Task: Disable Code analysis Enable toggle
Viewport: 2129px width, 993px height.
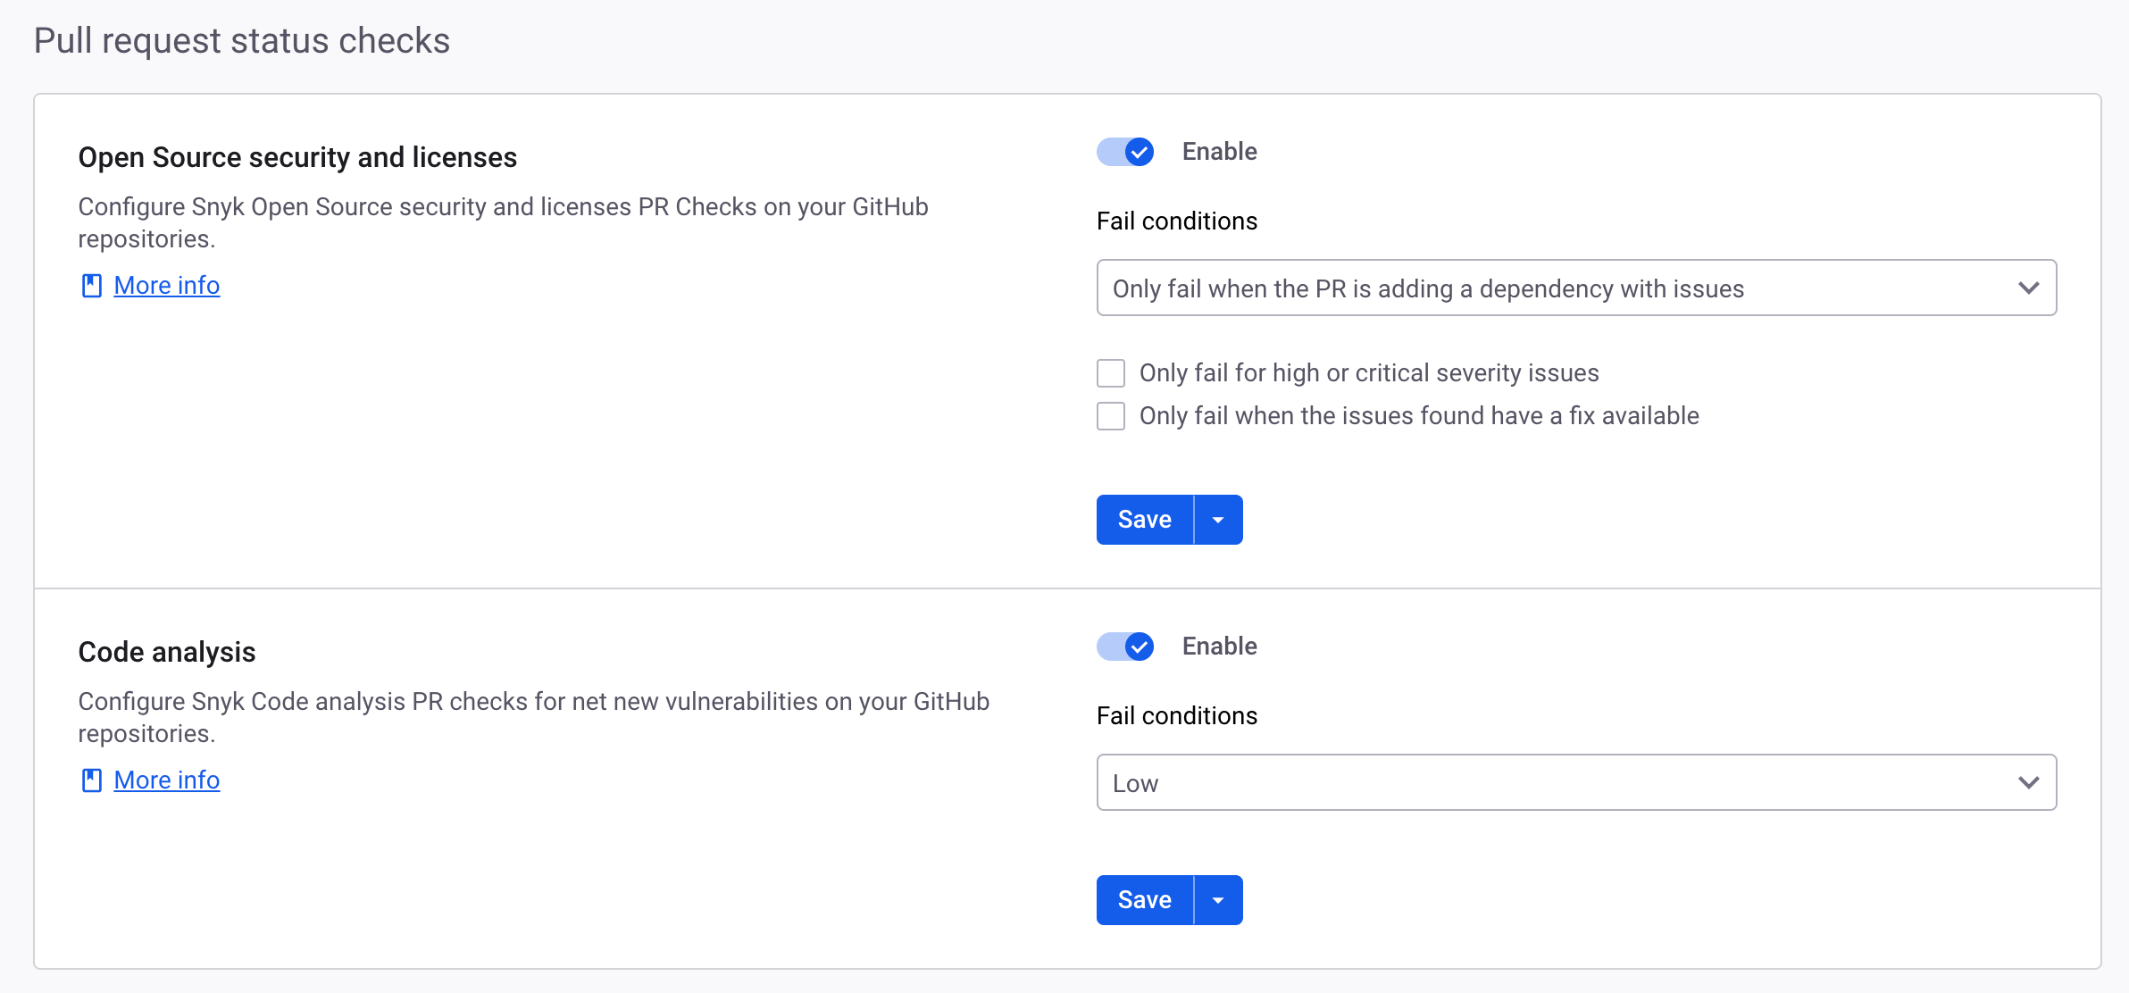Action: pyautogui.click(x=1125, y=647)
